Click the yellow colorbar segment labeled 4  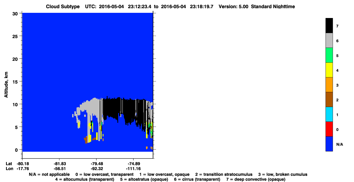point(329,70)
